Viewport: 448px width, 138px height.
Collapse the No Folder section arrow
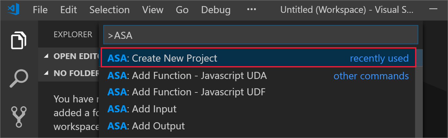[46, 73]
